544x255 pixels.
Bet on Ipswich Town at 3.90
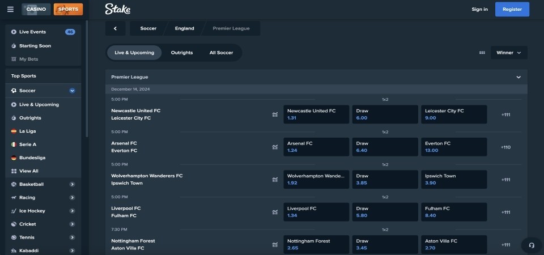[454, 180]
